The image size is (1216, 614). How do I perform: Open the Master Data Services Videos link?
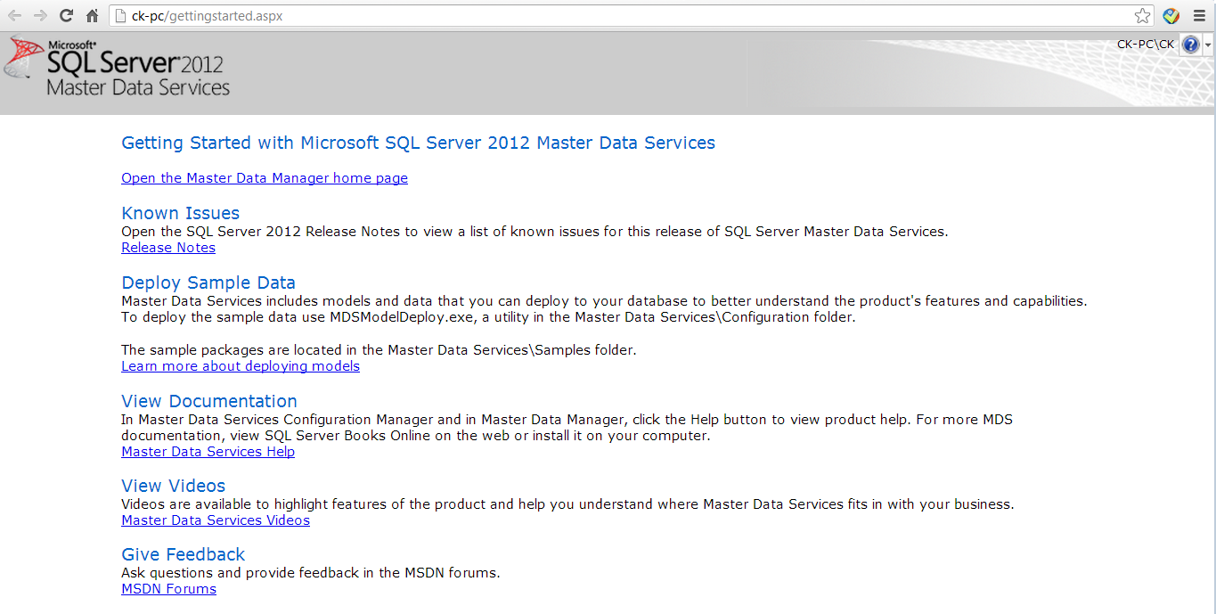[x=216, y=520]
